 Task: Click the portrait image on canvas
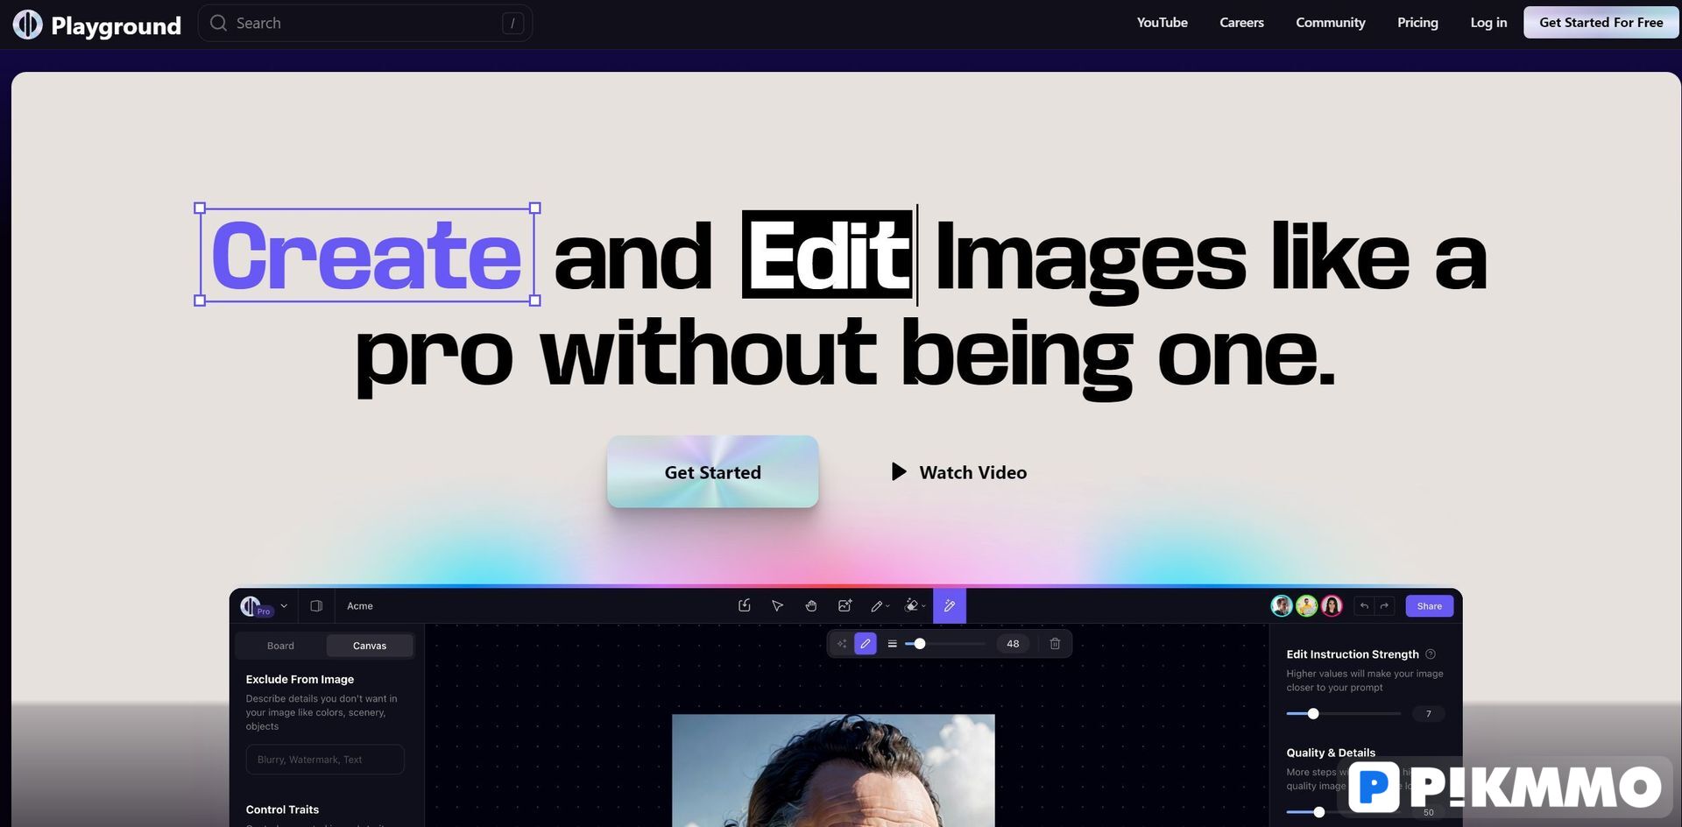click(x=833, y=770)
